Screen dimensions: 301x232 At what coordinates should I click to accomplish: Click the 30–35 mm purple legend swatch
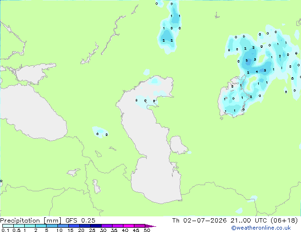pyautogui.click(x=107, y=226)
